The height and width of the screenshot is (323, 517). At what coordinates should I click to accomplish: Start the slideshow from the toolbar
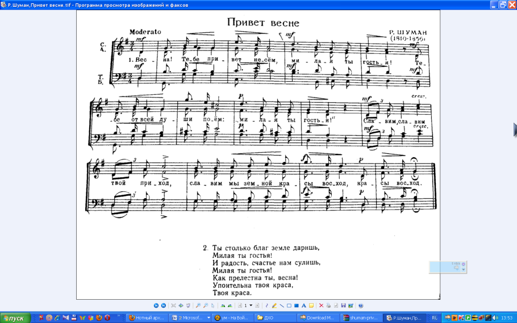(188, 305)
